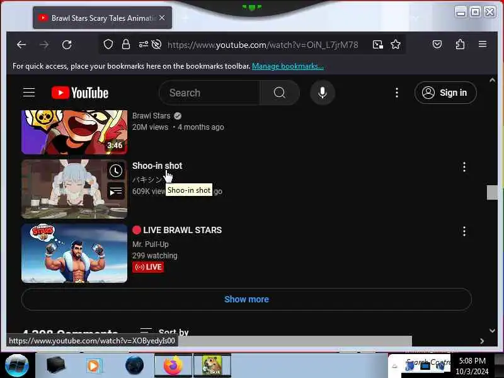Screen dimensions: 504x378
Task: Open more options for Shoo-in shot
Action: (464, 167)
